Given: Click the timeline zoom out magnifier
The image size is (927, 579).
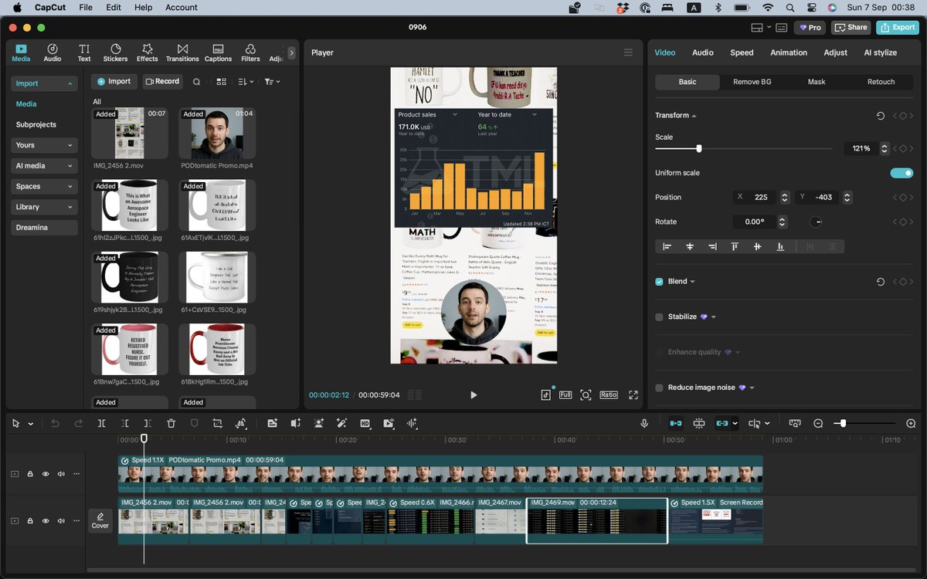Looking at the screenshot, I should click(x=818, y=423).
